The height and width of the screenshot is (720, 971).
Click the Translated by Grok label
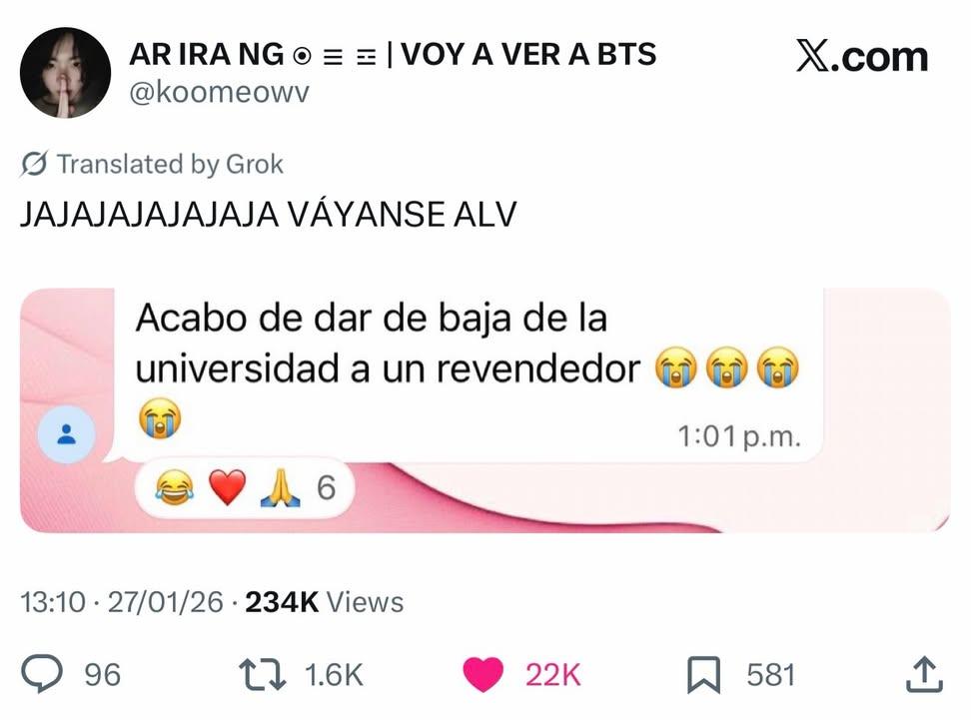170,164
